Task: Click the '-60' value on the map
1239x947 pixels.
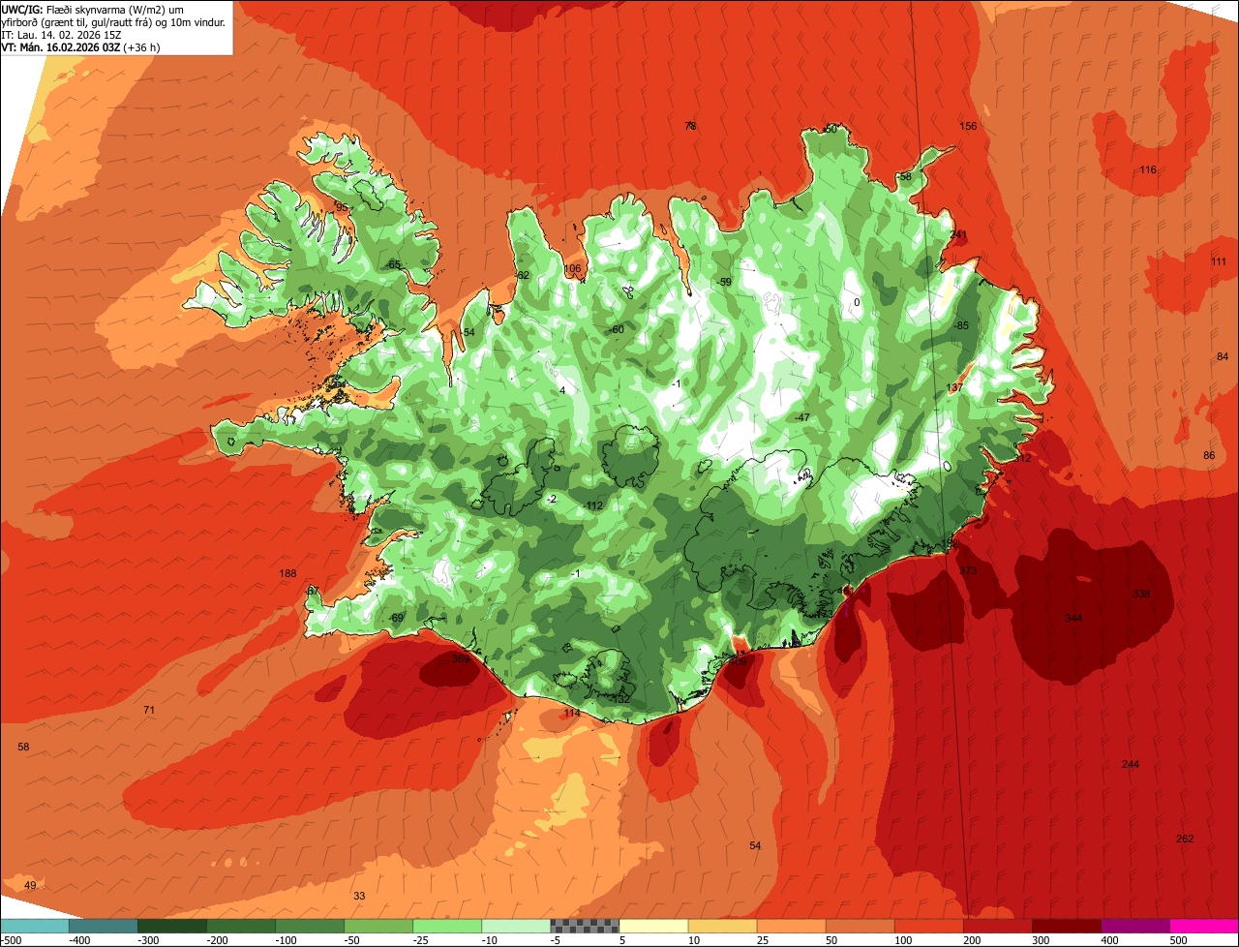Action: [x=616, y=329]
